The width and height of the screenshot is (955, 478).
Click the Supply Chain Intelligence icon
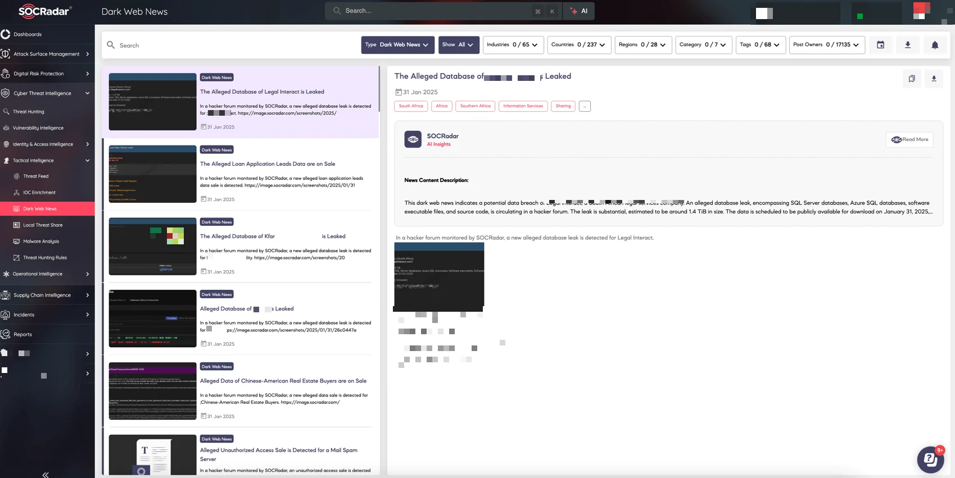6,295
